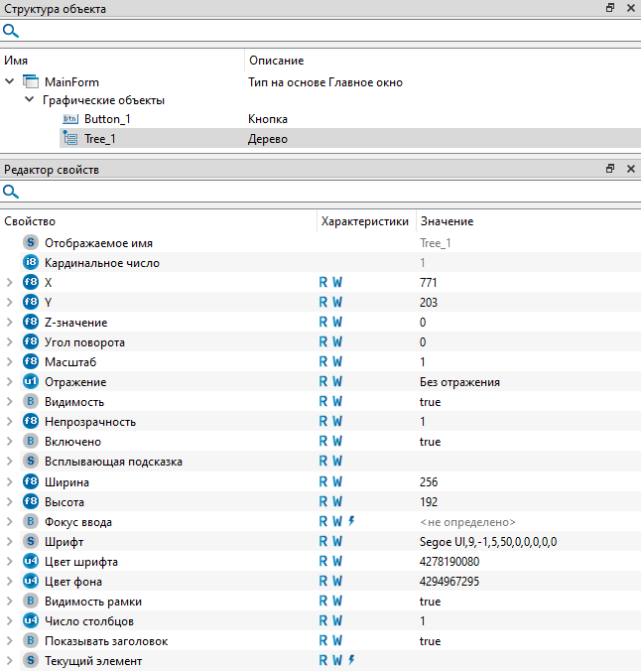
Task: Toggle Показывать заголовок value
Action: (431, 641)
